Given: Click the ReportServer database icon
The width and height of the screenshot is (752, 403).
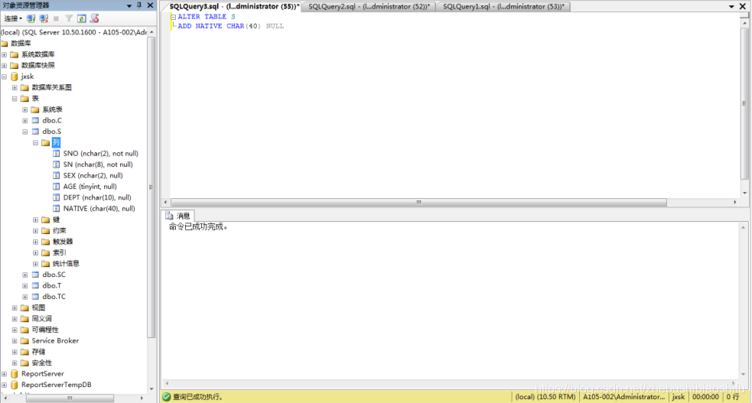Looking at the screenshot, I should click(x=15, y=374).
